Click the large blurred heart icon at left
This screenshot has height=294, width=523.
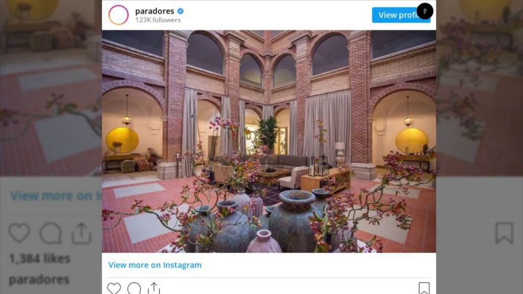coord(19,232)
